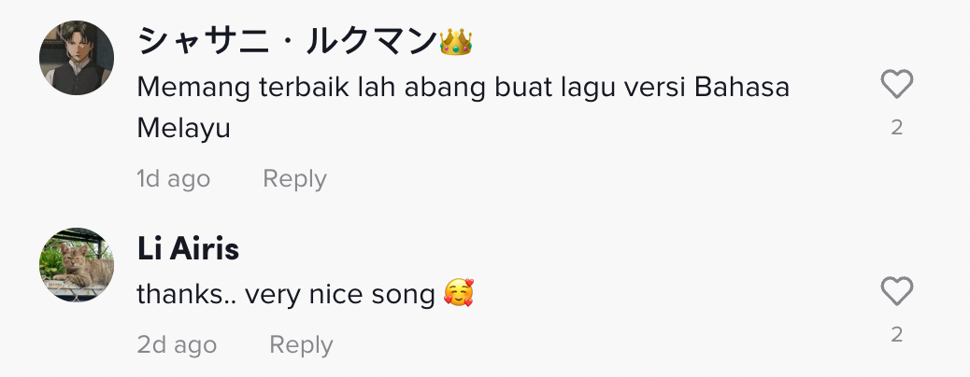Click the crown emoji beside シャサニ・ルクマン's name
This screenshot has height=377, width=970.
pyautogui.click(x=456, y=41)
